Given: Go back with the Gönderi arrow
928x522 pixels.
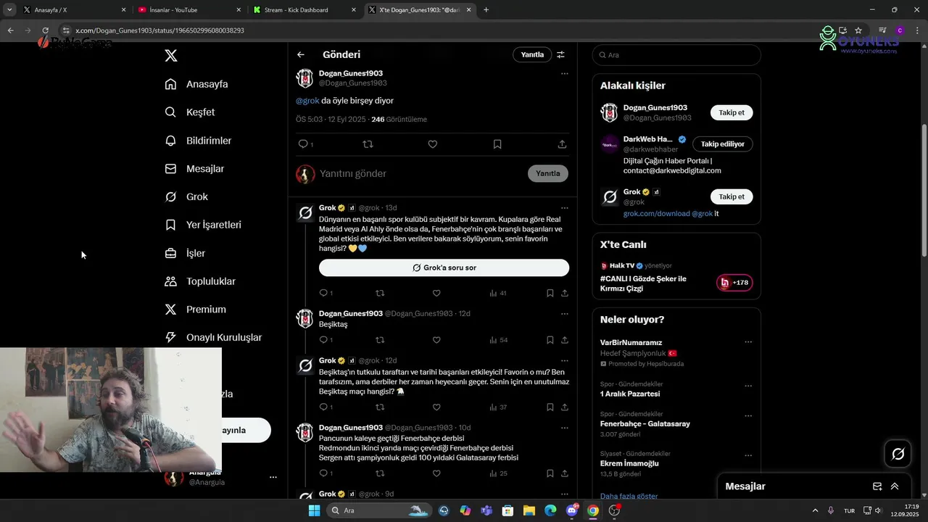Looking at the screenshot, I should pyautogui.click(x=301, y=54).
